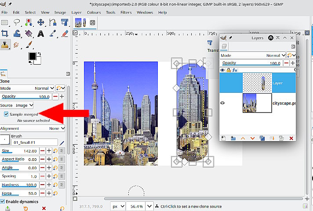Click the brush name field 01_Small #1
This screenshot has width=313, height=211.
[35, 142]
